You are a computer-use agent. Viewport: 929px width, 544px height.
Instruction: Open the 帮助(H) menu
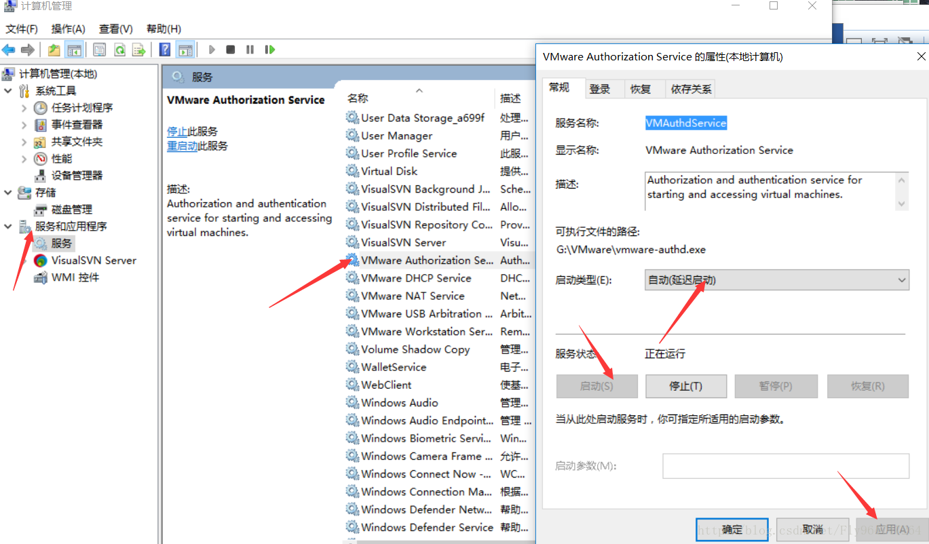(x=164, y=28)
